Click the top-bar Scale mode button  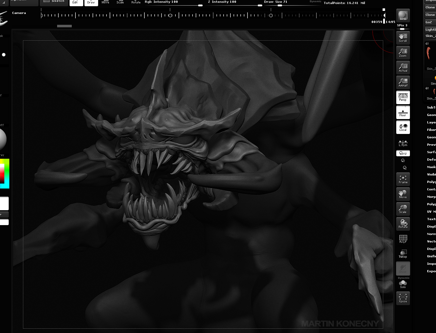tap(120, 2)
